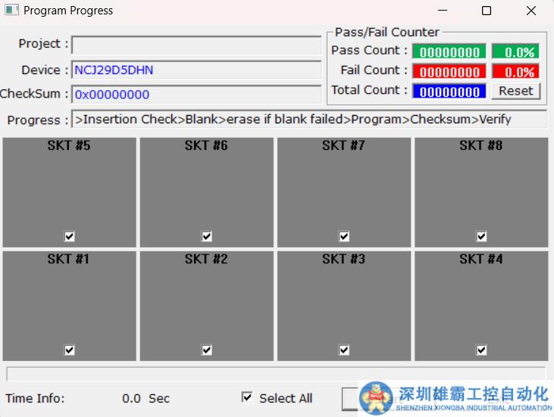Disable socket SKT #3 checkbox
The height and width of the screenshot is (417, 554).
(344, 350)
